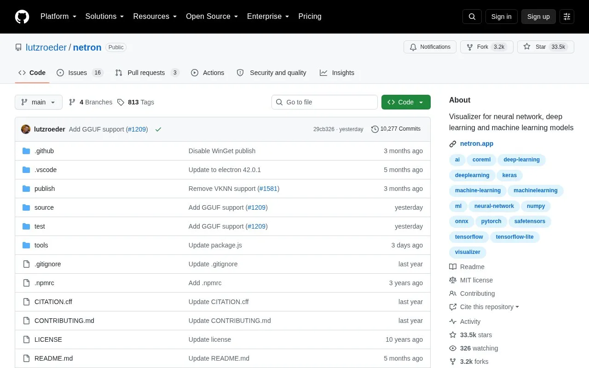Image resolution: width=589 pixels, height=368 pixels.
Task: Open the CITATION.cff file
Action: click(53, 302)
